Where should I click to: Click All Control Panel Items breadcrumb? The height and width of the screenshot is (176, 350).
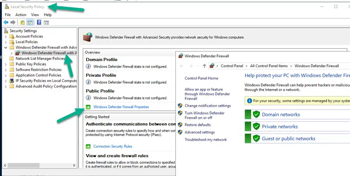click(269, 66)
